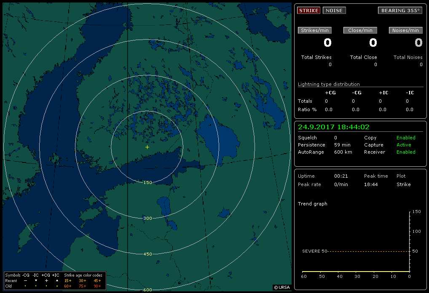Click the Receiver Enabled status value
Image resolution: width=429 pixels, height=293 pixels.
click(406, 152)
